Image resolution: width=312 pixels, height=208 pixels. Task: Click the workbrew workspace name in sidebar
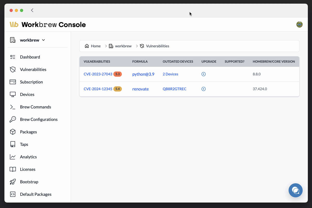[30, 40]
